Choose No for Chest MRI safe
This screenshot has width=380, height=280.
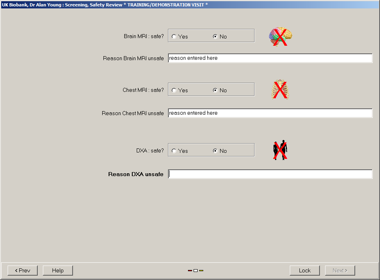(215, 90)
